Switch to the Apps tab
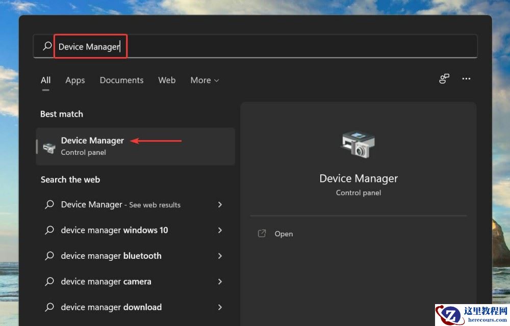 click(75, 80)
